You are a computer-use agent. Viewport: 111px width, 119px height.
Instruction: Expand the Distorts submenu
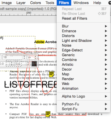[83, 36]
